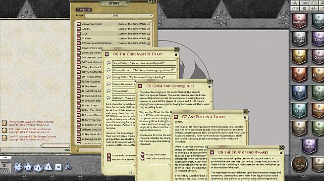Click speech bubble beside Young Child line
The height and width of the screenshot is (181, 324).
[x=108, y=77]
